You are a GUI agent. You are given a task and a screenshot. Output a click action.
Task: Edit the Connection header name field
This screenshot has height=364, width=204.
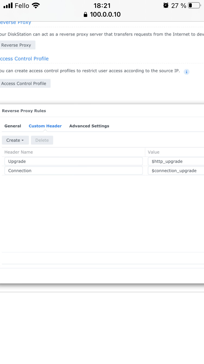point(73,171)
